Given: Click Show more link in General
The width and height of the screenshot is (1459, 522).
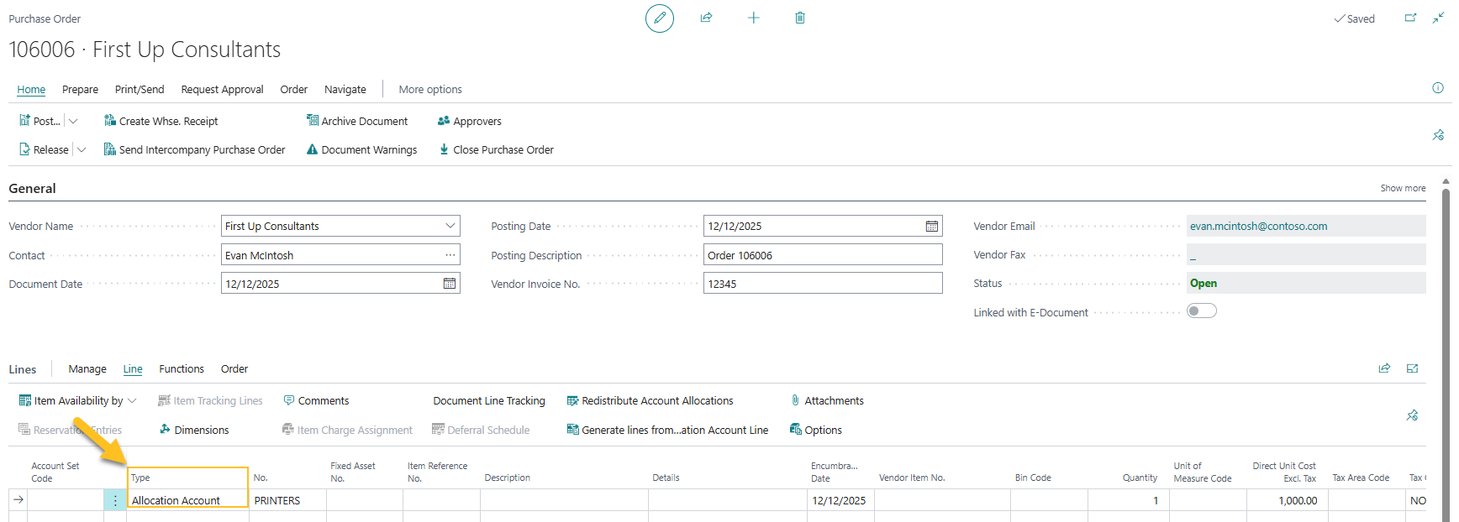Looking at the screenshot, I should (1402, 188).
